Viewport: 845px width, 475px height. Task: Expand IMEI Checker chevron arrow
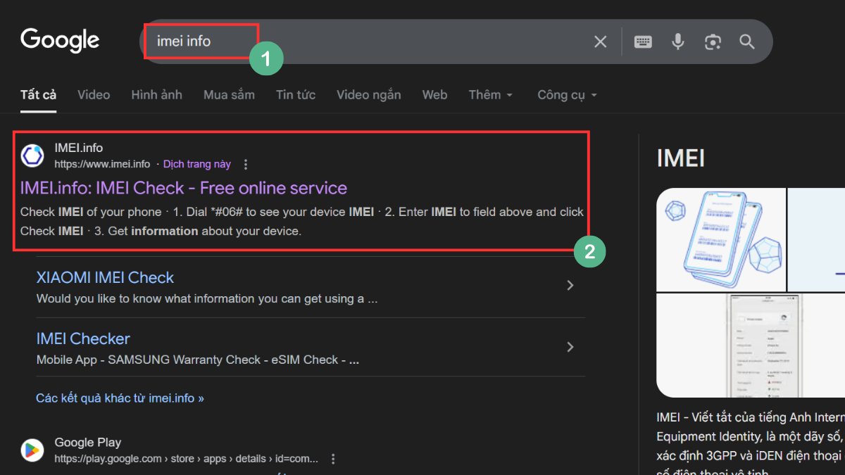tap(570, 347)
